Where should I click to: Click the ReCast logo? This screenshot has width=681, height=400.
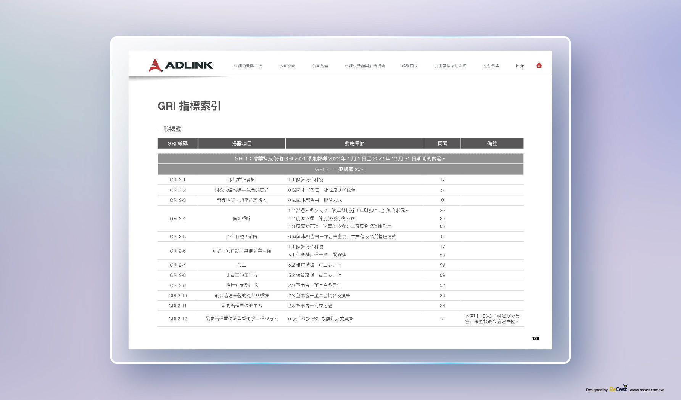(618, 389)
